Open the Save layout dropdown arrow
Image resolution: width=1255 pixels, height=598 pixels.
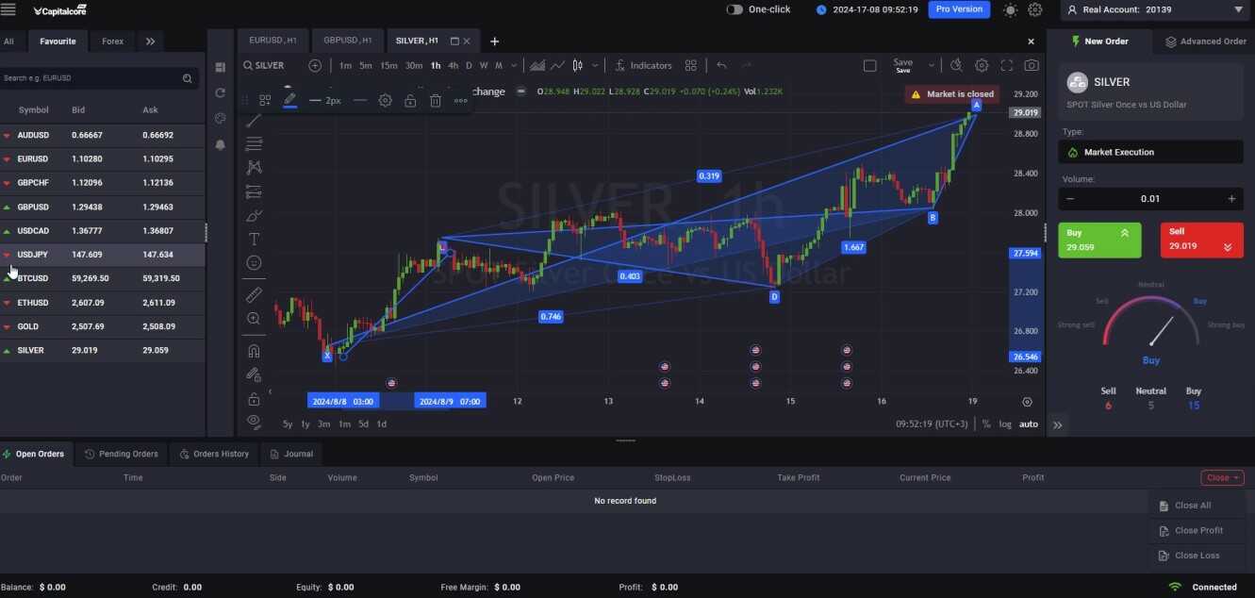[x=930, y=65]
